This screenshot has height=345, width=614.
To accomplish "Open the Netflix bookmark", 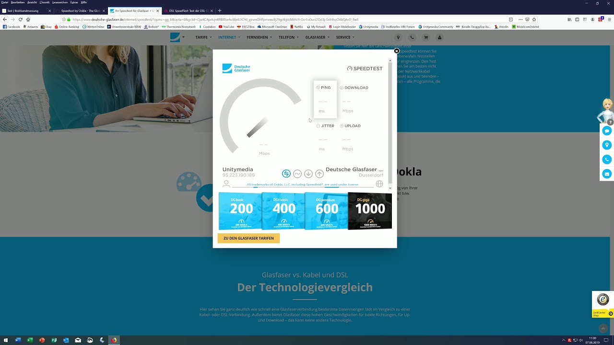I will coord(296,27).
